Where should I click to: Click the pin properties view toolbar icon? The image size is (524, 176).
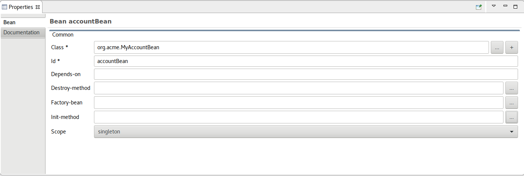(x=478, y=7)
